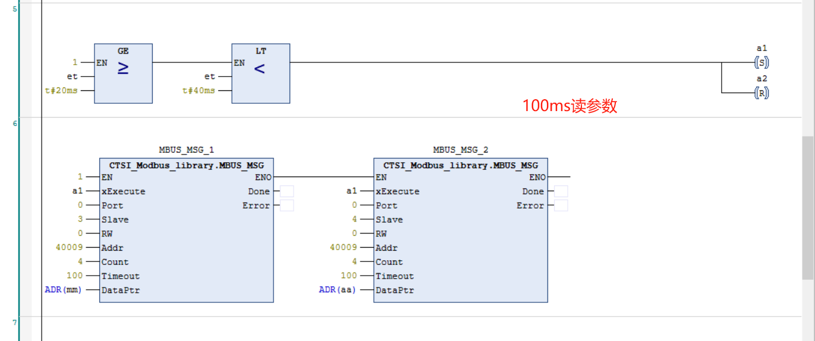Screen dimensions: 815x341
Task: Click MBUS_MSG_1 Done output box
Action: 287,191
